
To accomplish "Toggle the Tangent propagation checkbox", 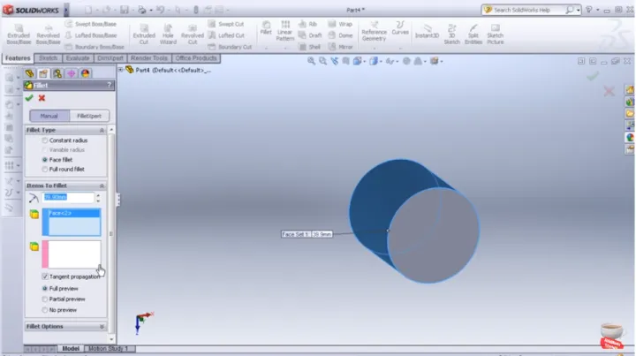I will tap(45, 276).
